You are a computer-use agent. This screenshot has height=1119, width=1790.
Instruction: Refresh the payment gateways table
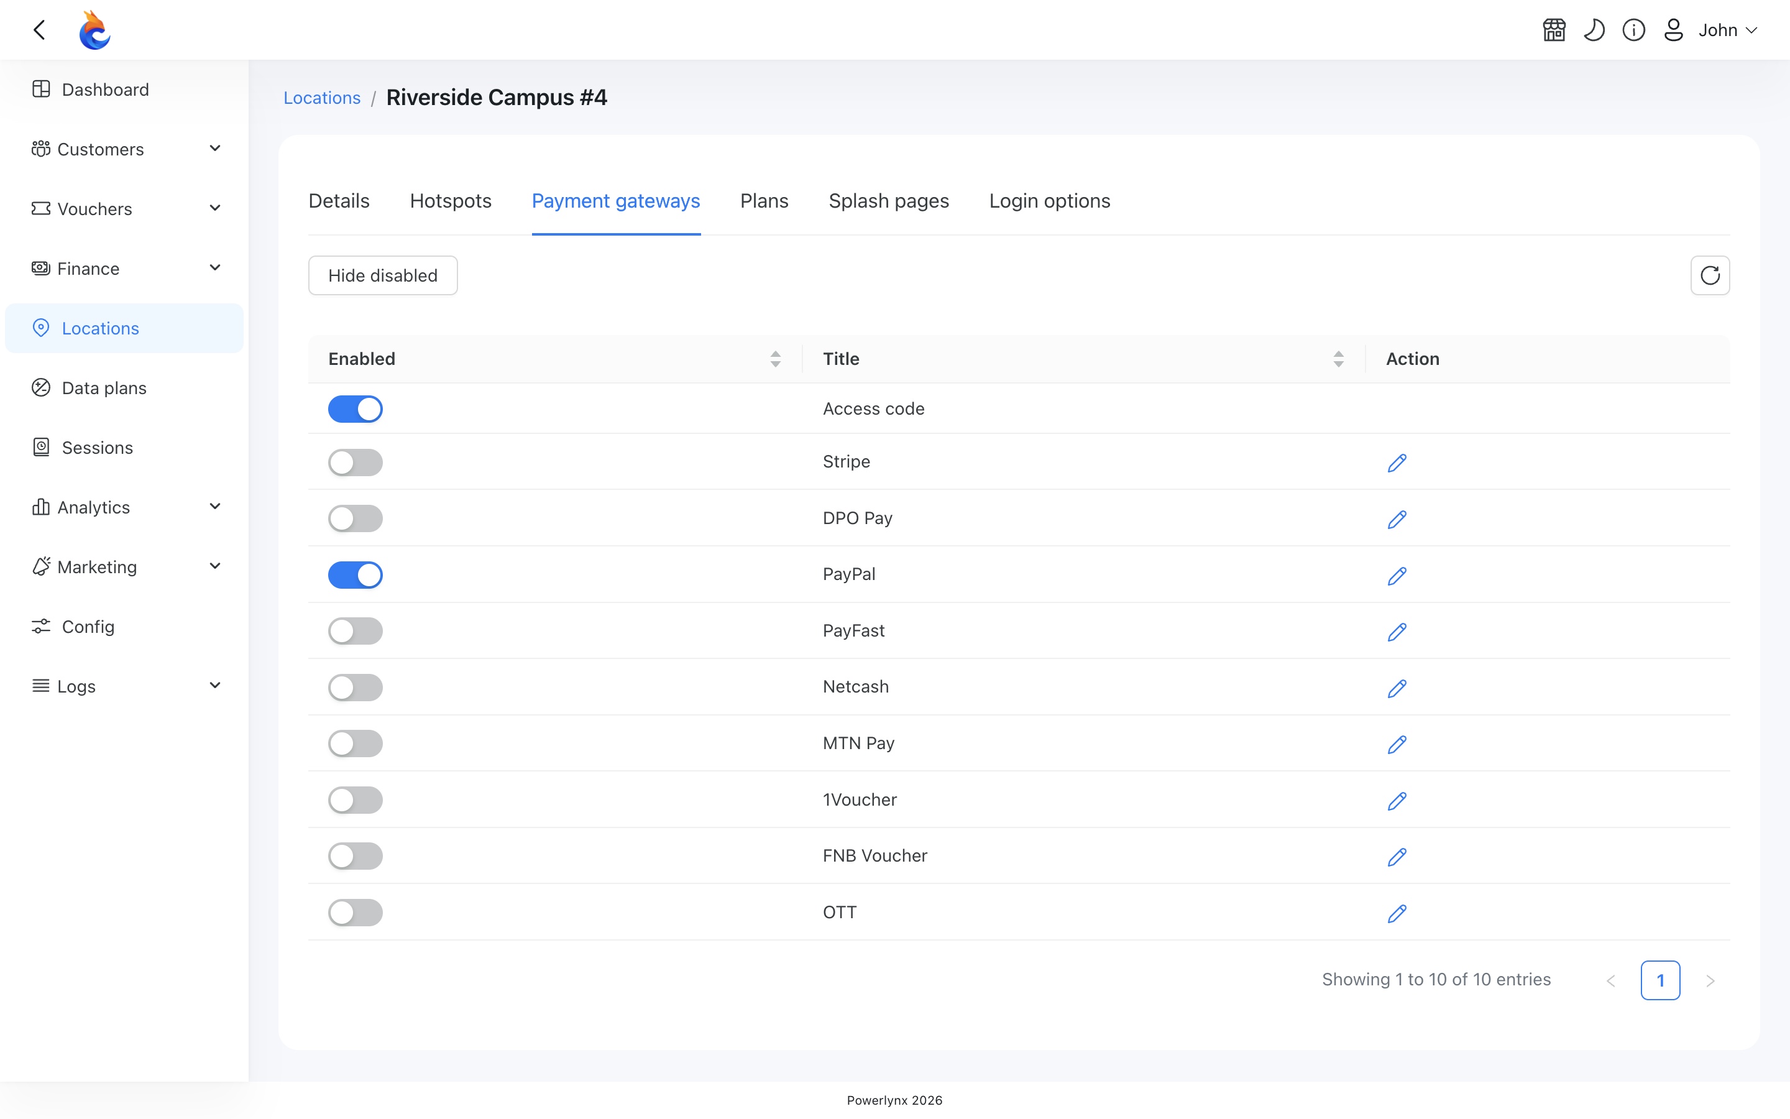1710,275
